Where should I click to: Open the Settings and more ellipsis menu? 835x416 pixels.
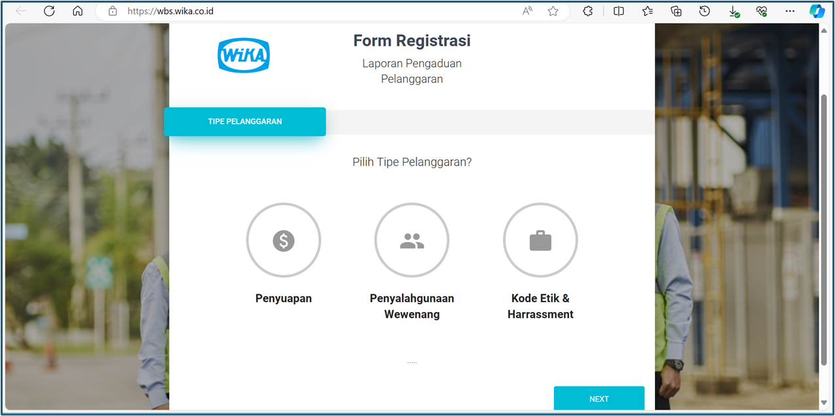coord(789,10)
